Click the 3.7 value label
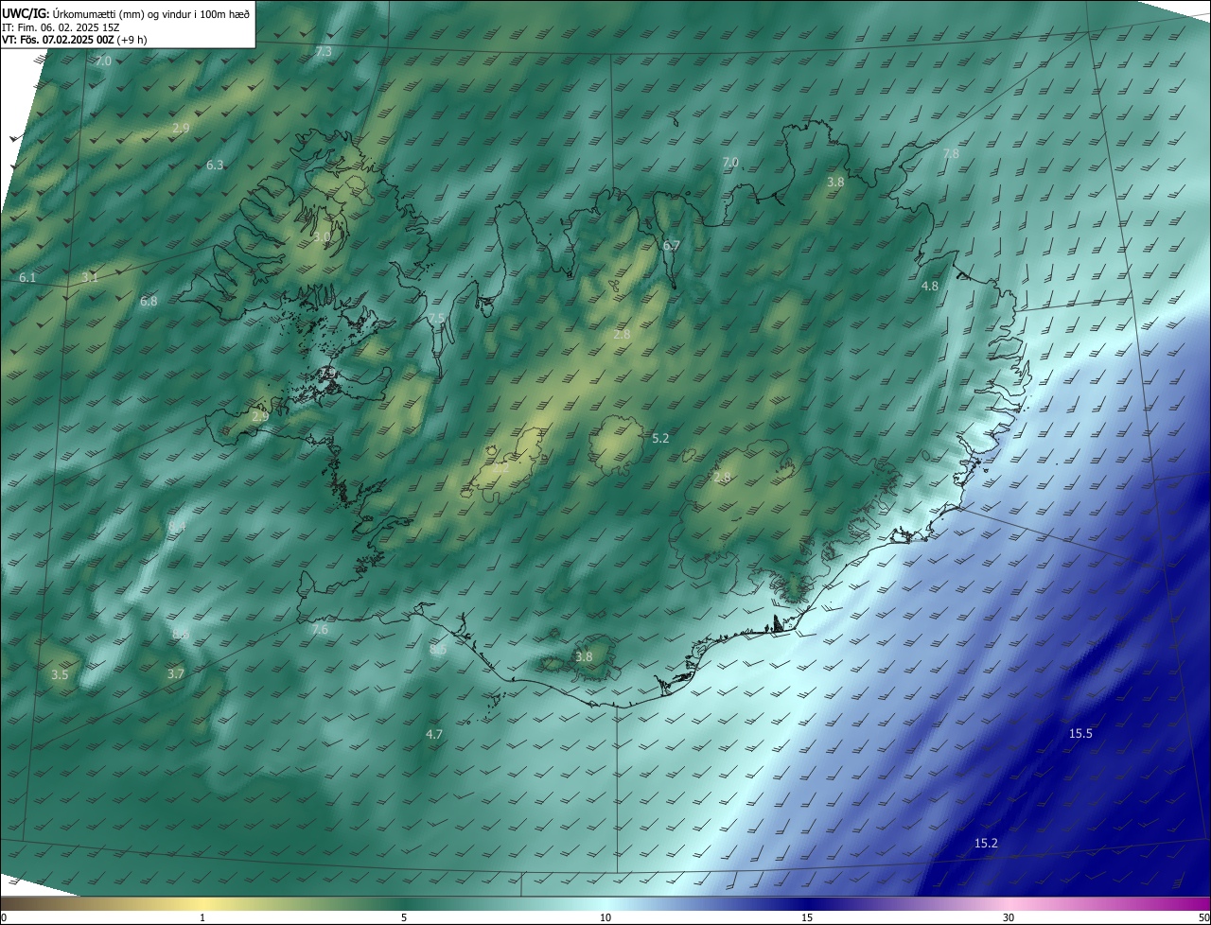Image resolution: width=1211 pixels, height=925 pixels. pos(175,673)
